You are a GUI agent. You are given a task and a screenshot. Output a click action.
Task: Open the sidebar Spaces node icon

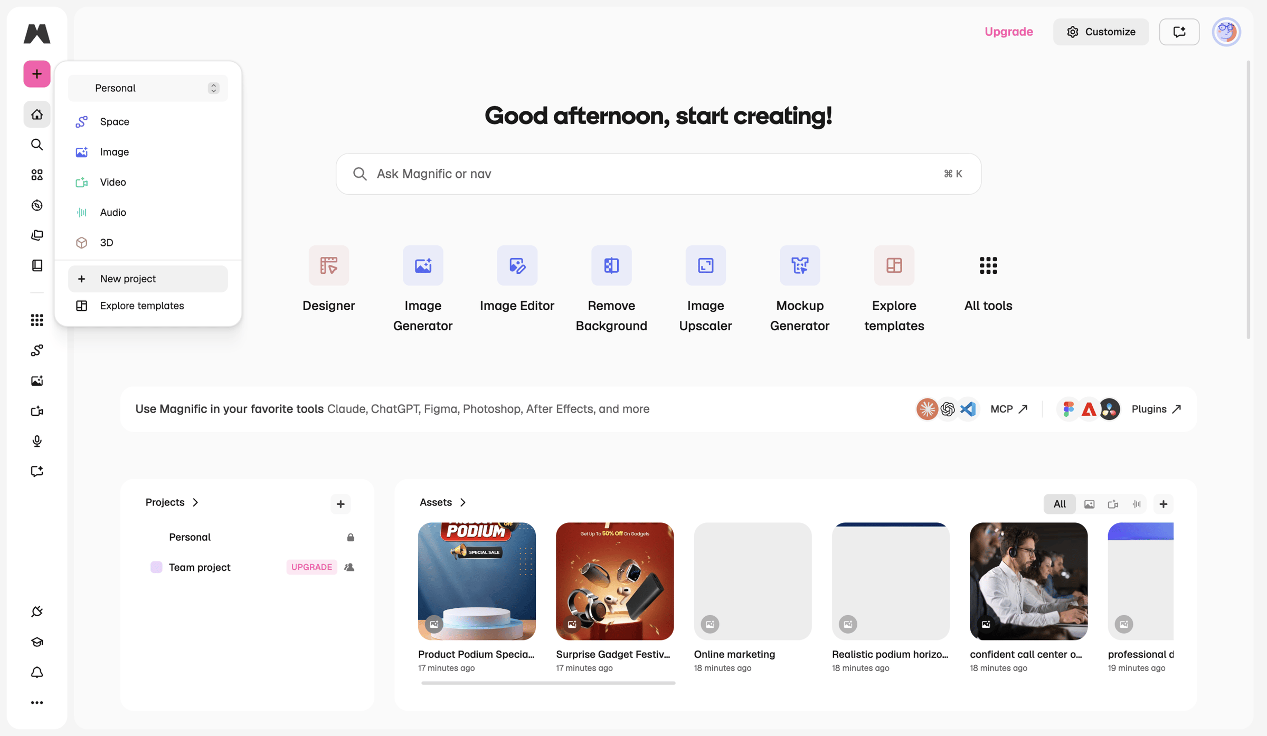pyautogui.click(x=37, y=350)
